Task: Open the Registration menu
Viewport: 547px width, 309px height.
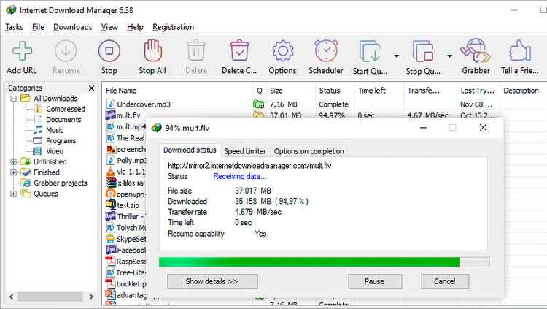Action: pos(173,27)
